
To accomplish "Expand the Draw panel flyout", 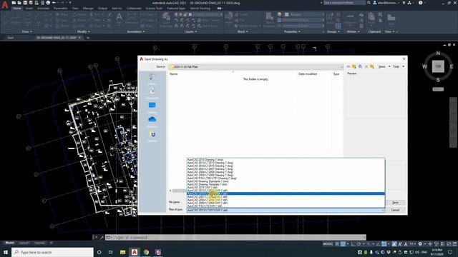I will 27,31.
